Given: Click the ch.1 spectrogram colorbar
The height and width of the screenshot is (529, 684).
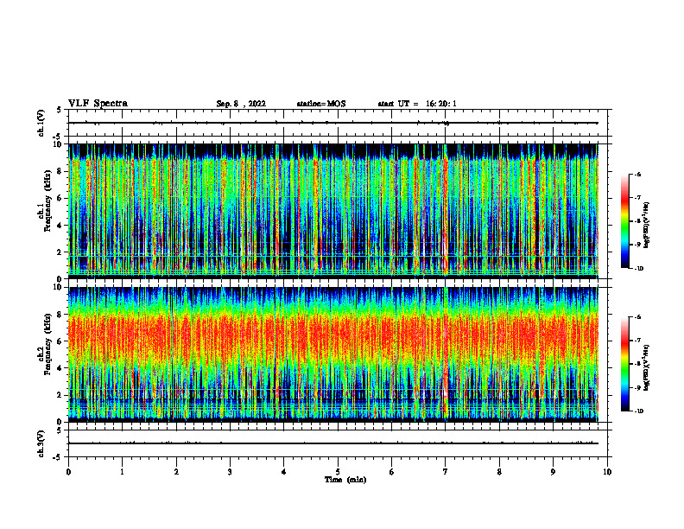Looking at the screenshot, I should pyautogui.click(x=624, y=221).
